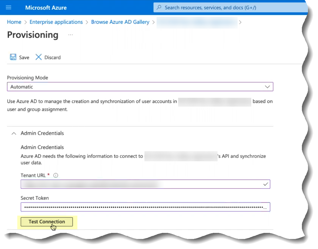Focus the Tenant URL input field
Viewport: 318px width, 249px height.
pos(140,184)
